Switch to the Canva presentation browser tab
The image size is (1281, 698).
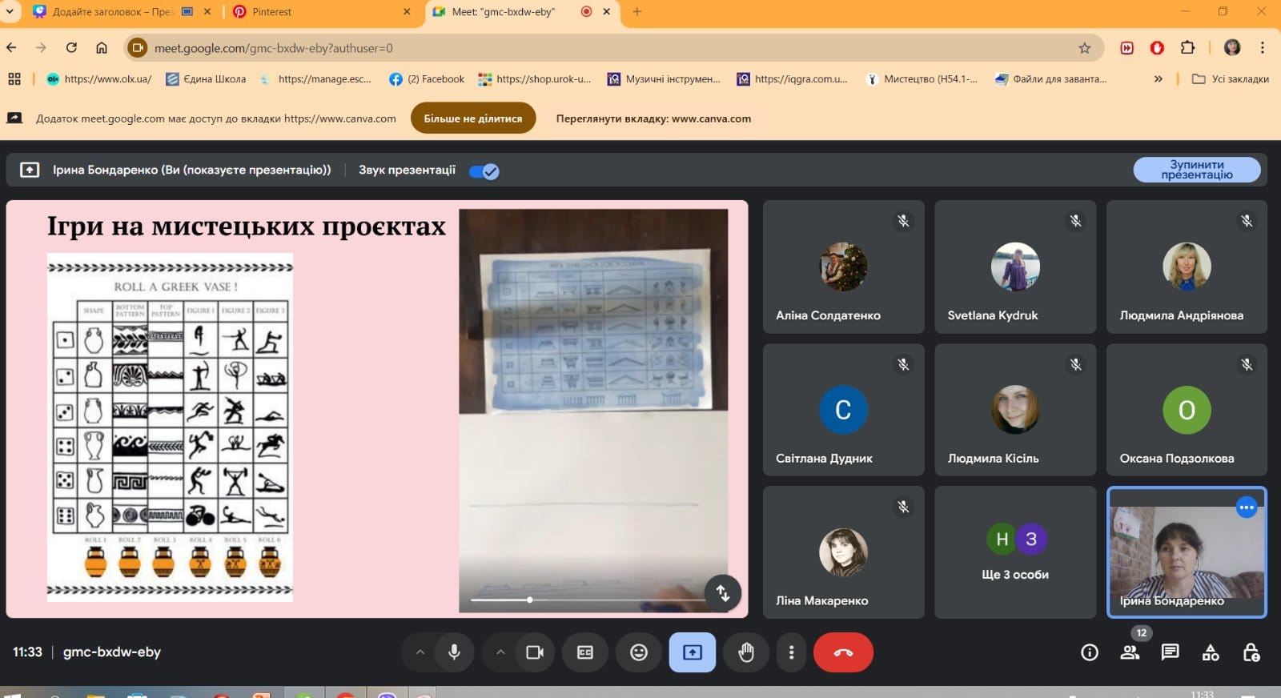pyautogui.click(x=114, y=12)
